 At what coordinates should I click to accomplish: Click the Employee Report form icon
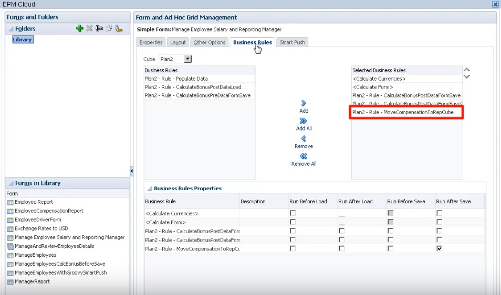[x=10, y=202]
